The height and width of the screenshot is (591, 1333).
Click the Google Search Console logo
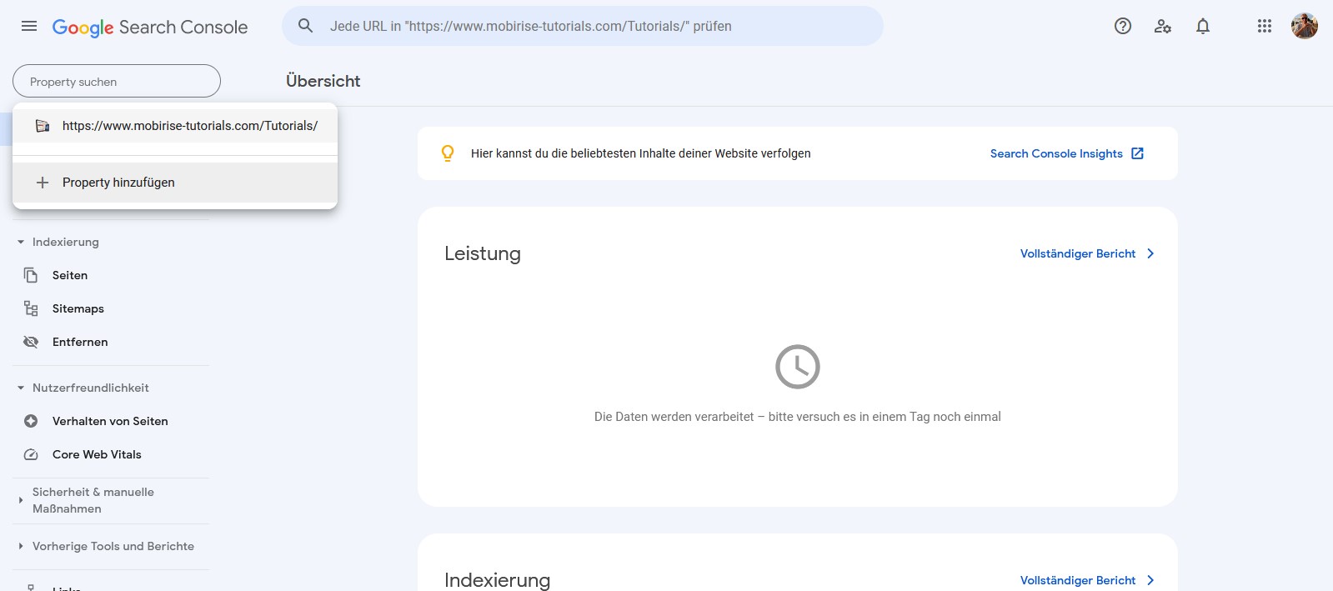[x=150, y=27]
